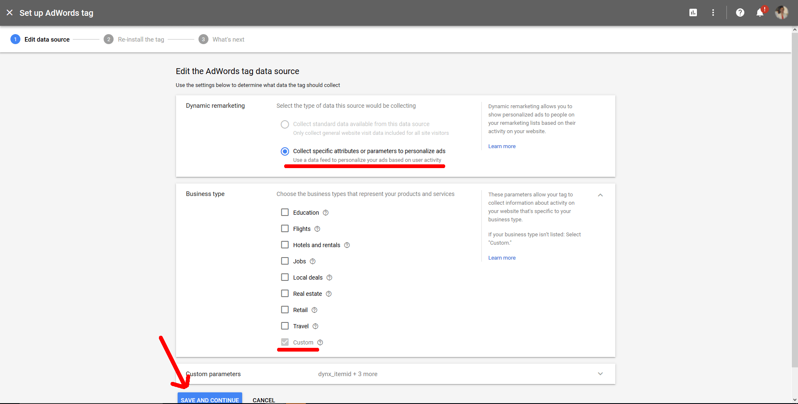Show help tooltip for Jobs
Image resolution: width=798 pixels, height=404 pixels.
point(313,261)
